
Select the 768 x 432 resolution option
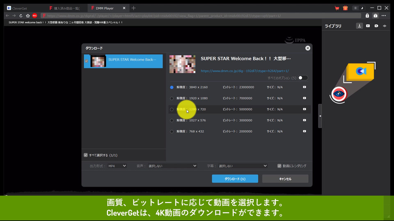coord(172,131)
